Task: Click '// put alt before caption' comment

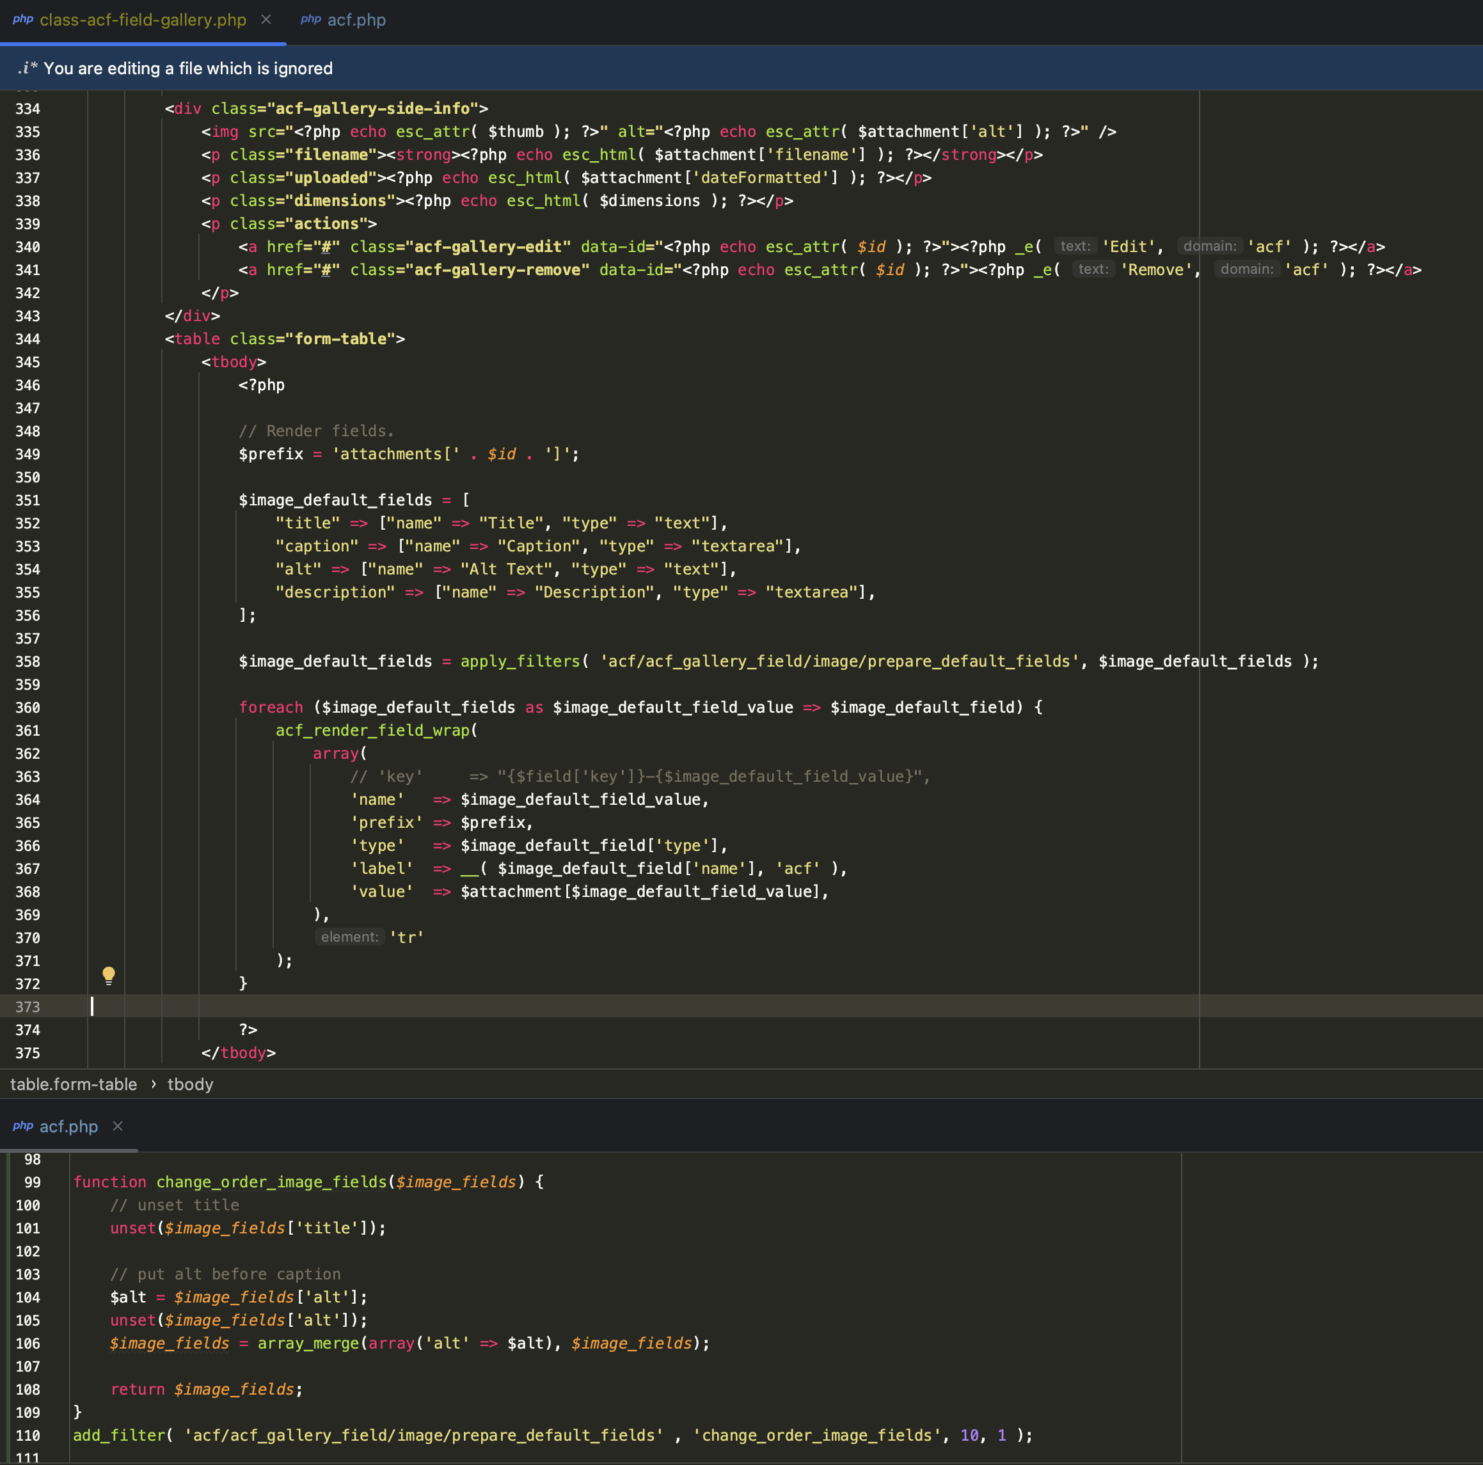Action: tap(225, 1275)
